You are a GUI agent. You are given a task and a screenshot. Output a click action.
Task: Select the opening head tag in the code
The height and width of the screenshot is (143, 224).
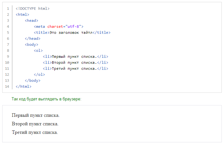[32, 21]
